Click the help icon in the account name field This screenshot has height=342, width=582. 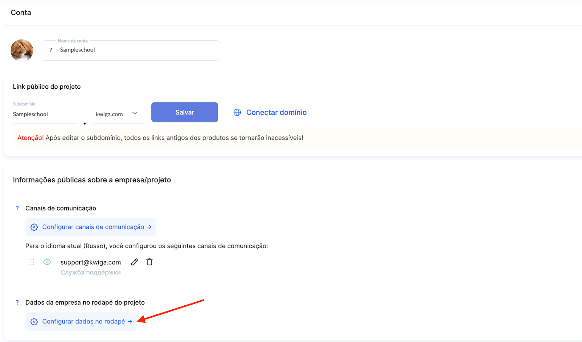pos(51,50)
